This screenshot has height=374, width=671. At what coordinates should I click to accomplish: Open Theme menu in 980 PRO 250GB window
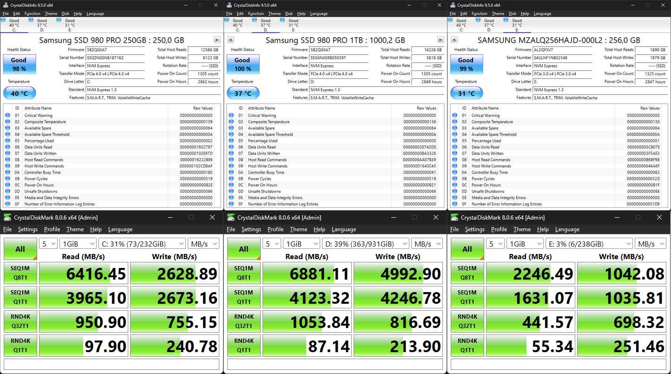(x=51, y=13)
